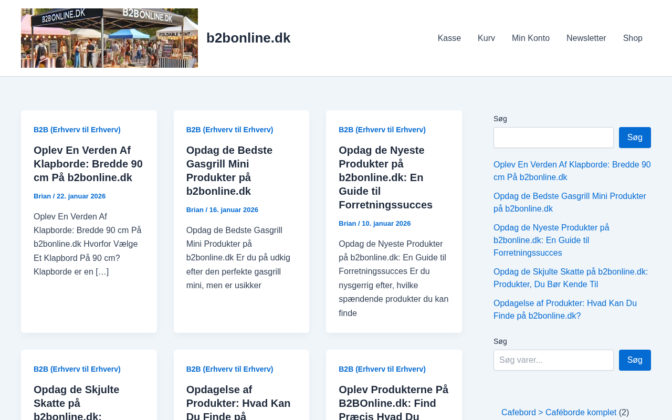This screenshot has width=672, height=420.
Task: Open the B2B category link above the Klapborde post
Action: [77, 130]
